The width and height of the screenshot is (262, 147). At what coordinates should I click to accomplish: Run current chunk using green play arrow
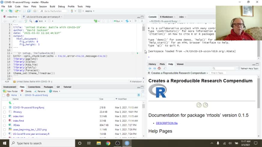tap(138, 53)
